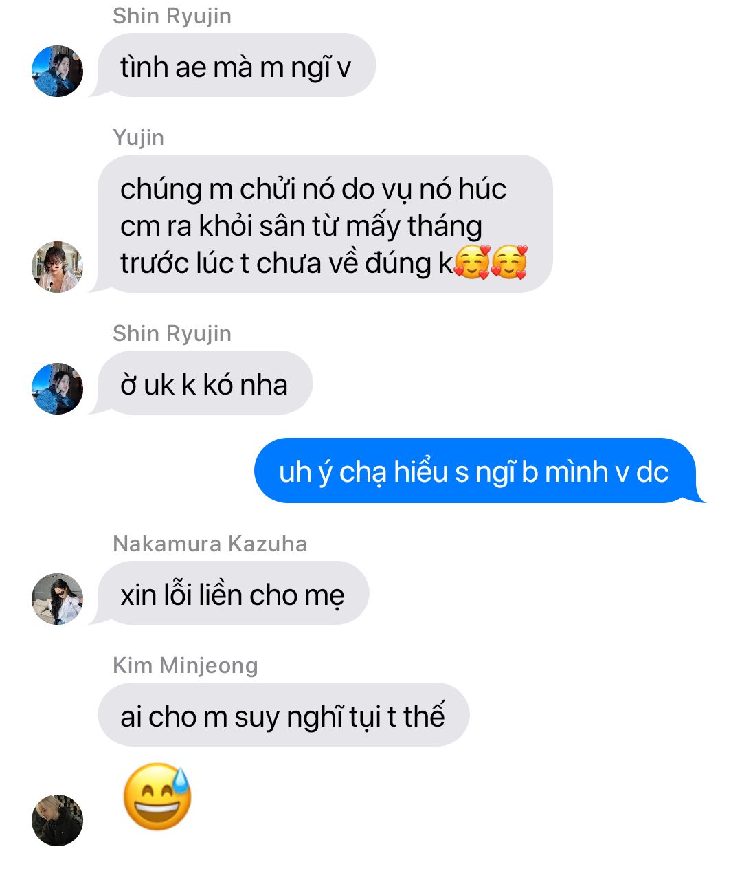Tap Shin Ryujin's avatar beside 'ờ uk k kó nha'
This screenshot has width=742, height=873.
click(57, 388)
